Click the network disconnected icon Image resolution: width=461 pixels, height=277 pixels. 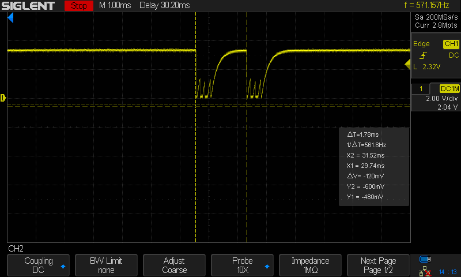[x=425, y=271]
